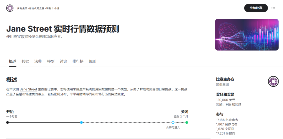Click the 奖励、积分和奖牌 text
Image resolution: width=283 pixels, height=139 pixels.
[229, 105]
